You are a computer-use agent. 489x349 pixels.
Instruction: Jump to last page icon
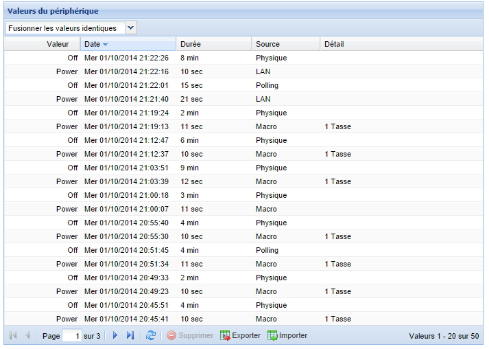(x=130, y=335)
